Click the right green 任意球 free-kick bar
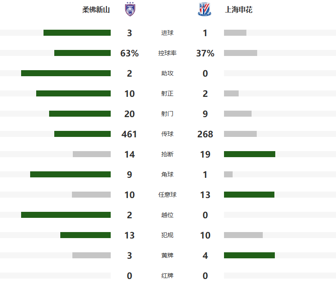The image size is (336, 282). click(249, 195)
